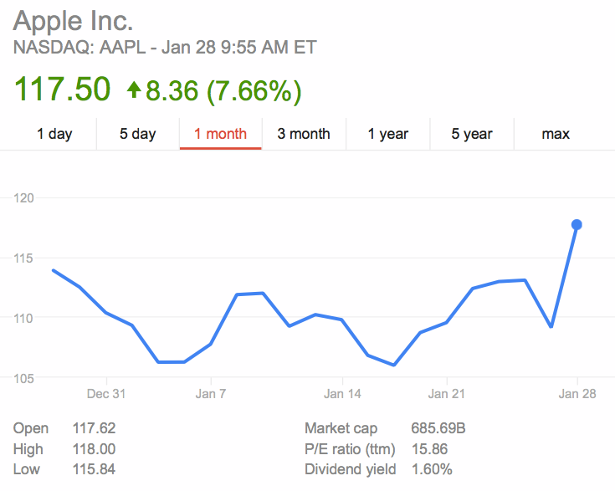
Task: Switch to the 1 year view
Action: [388, 134]
